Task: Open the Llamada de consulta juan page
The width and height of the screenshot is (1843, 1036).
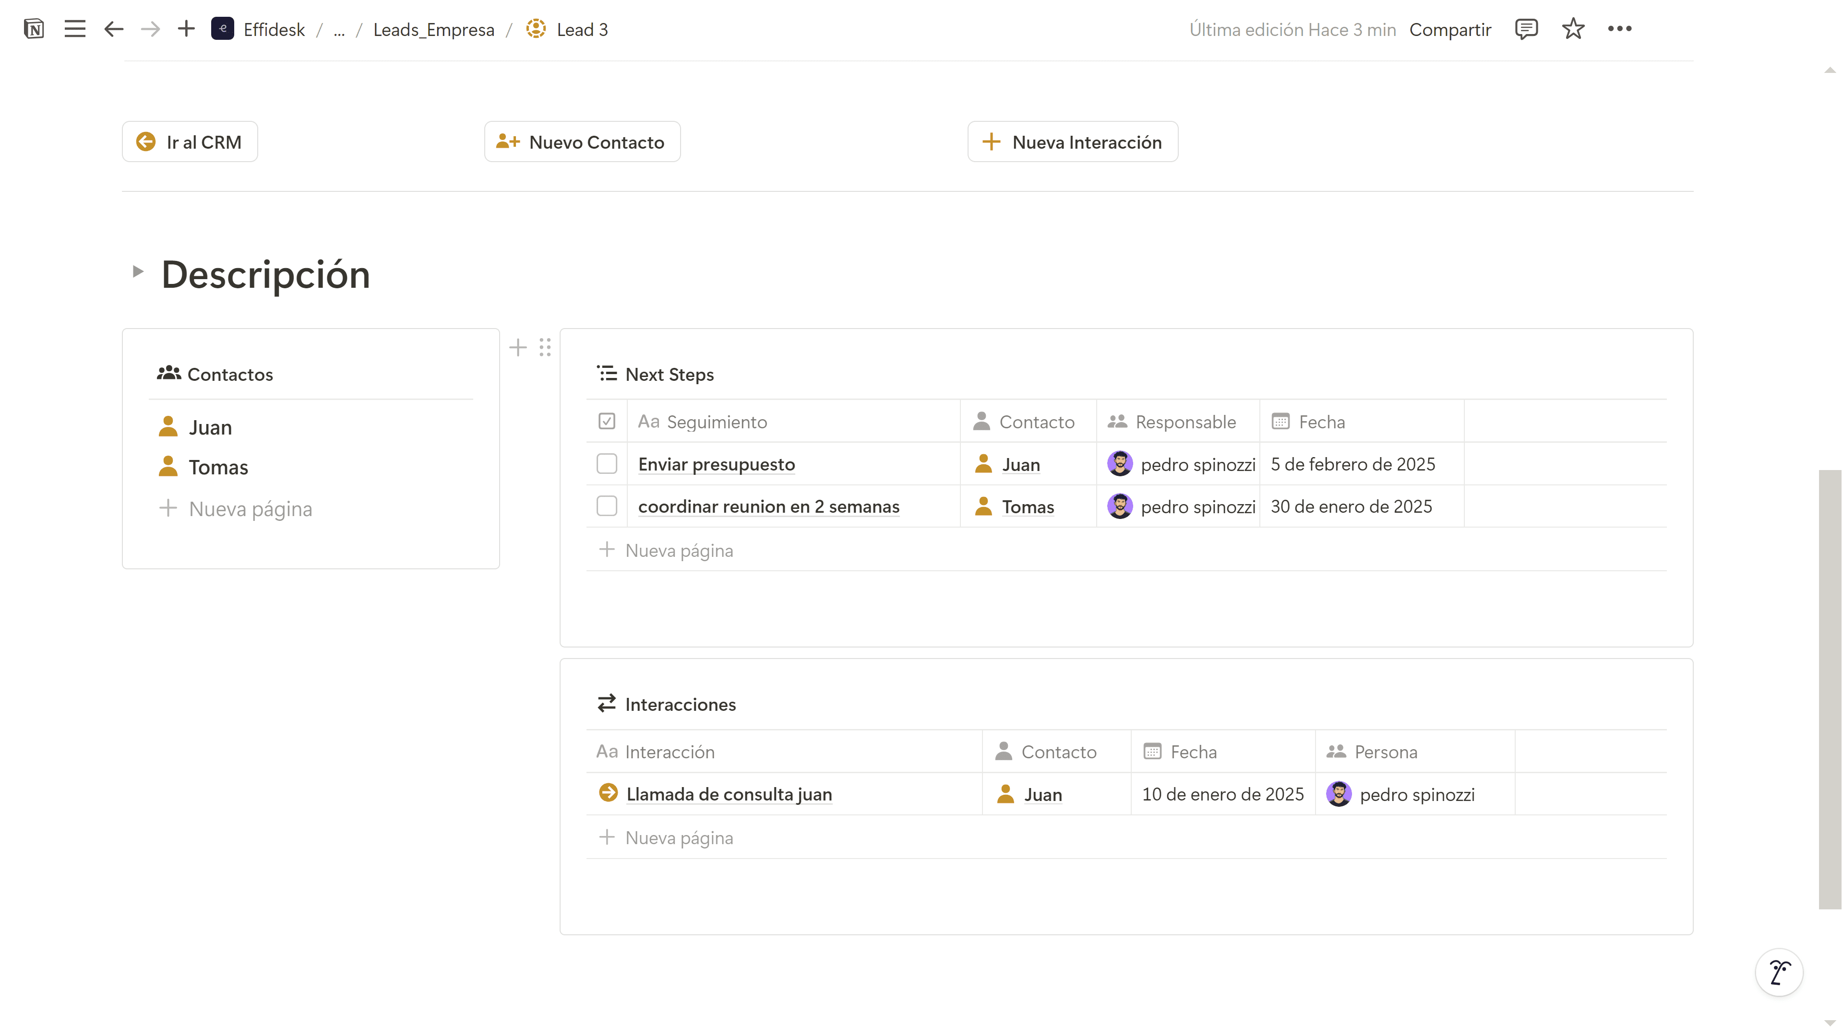Action: coord(729,794)
